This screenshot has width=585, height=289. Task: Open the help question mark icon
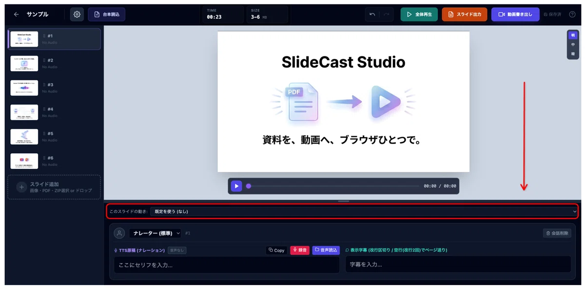coord(572,15)
